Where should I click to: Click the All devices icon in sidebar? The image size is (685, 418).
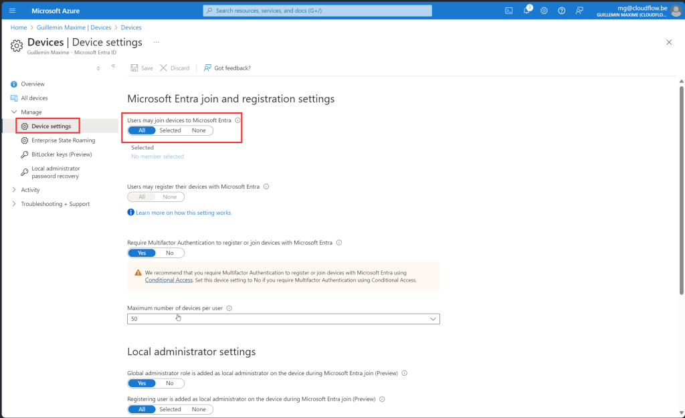(14, 98)
